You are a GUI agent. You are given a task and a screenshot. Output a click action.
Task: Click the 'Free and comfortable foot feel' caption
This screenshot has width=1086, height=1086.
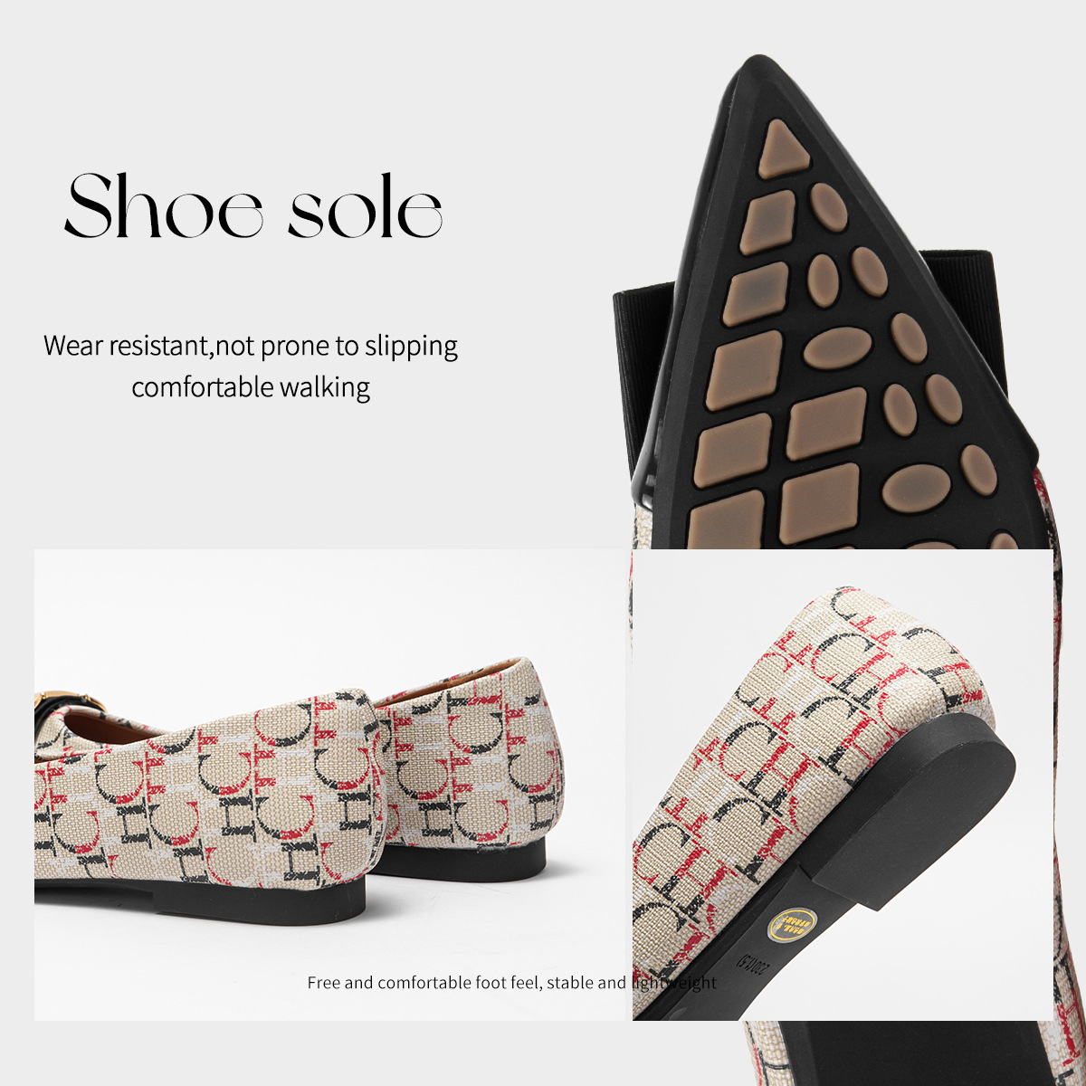coord(511,983)
